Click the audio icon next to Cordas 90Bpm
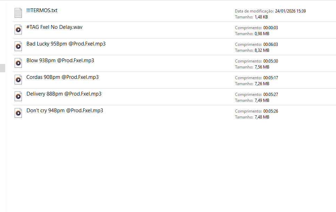The width and height of the screenshot is (336, 212). 18,80
